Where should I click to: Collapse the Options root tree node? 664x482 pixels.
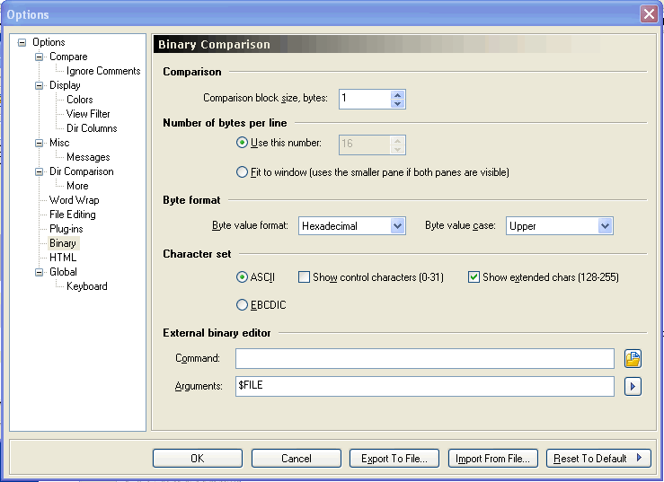22,42
